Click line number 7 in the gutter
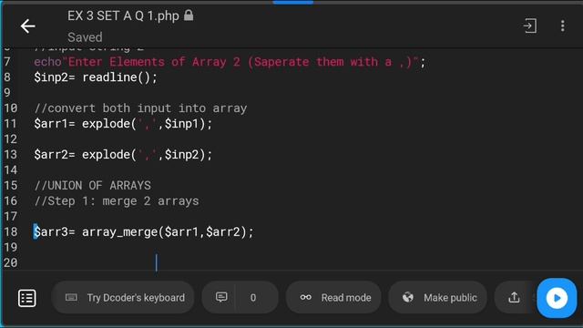583x328 pixels. [x=7, y=62]
